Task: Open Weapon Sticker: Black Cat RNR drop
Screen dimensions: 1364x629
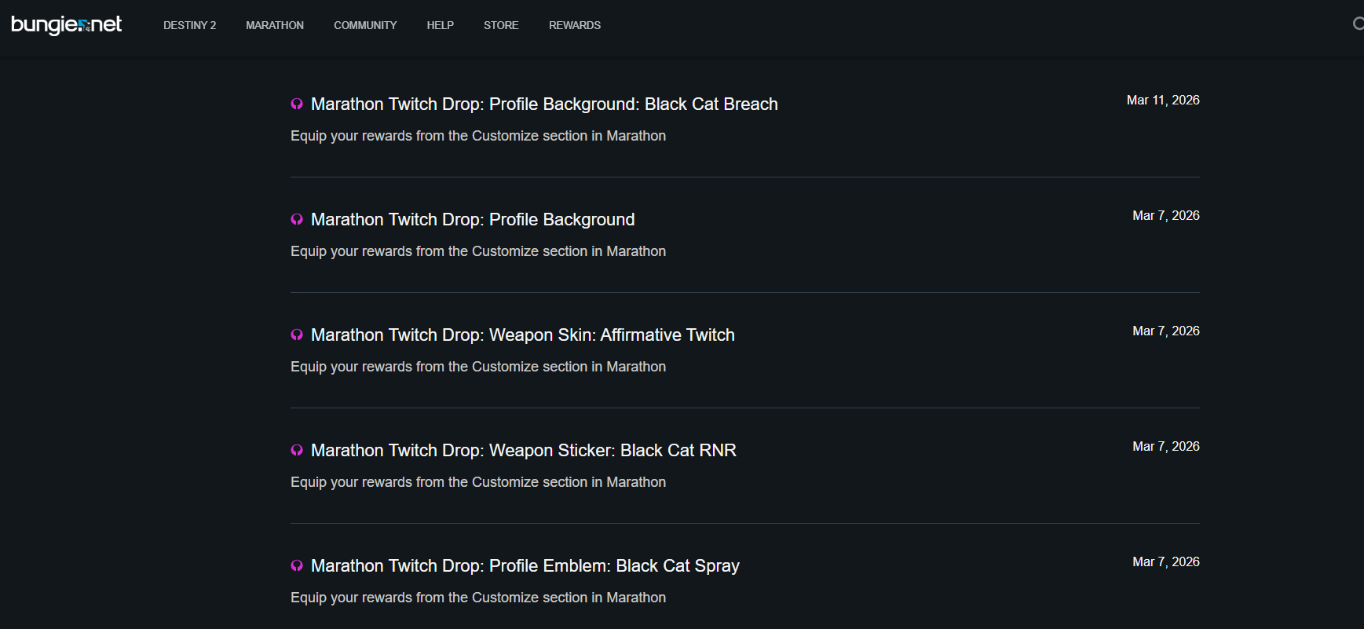Action: click(x=523, y=451)
